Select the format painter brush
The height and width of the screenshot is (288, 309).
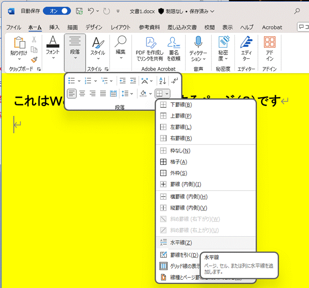coord(34,60)
